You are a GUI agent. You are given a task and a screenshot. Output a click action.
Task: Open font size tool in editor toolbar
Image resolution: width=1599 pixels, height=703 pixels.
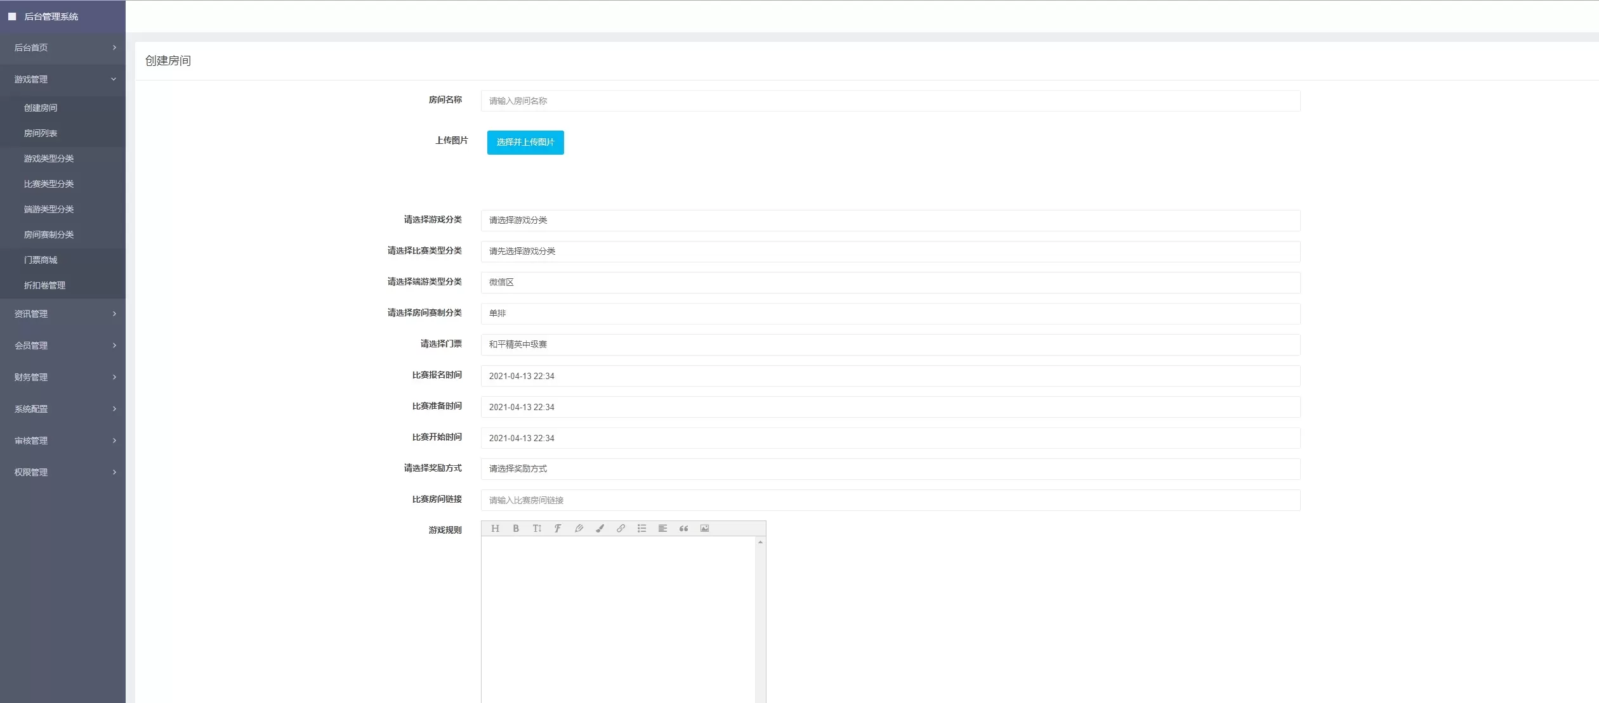[537, 529]
